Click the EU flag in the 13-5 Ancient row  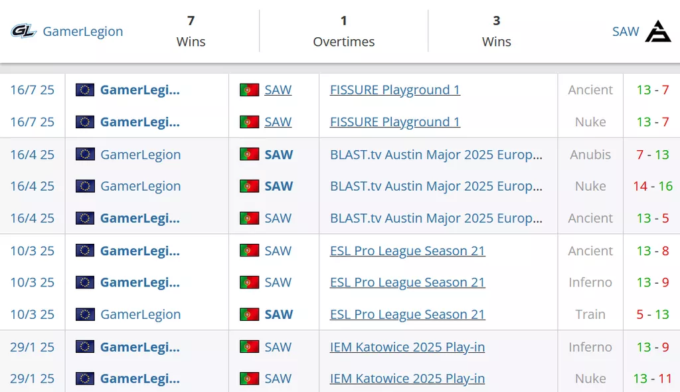pyautogui.click(x=85, y=218)
